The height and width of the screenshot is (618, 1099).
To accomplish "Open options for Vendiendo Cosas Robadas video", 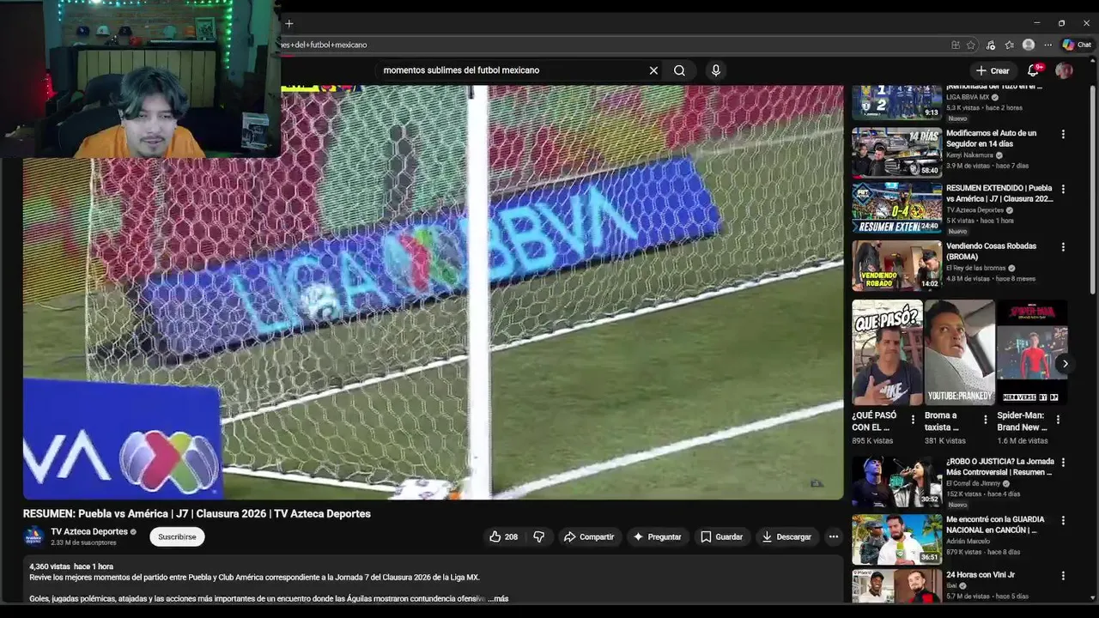I will point(1063,247).
